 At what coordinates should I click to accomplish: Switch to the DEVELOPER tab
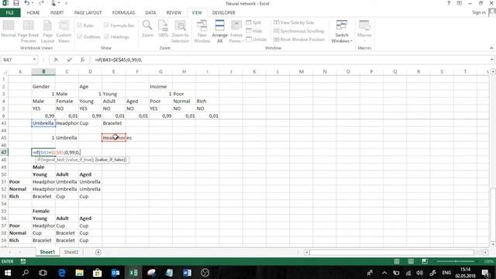(224, 12)
